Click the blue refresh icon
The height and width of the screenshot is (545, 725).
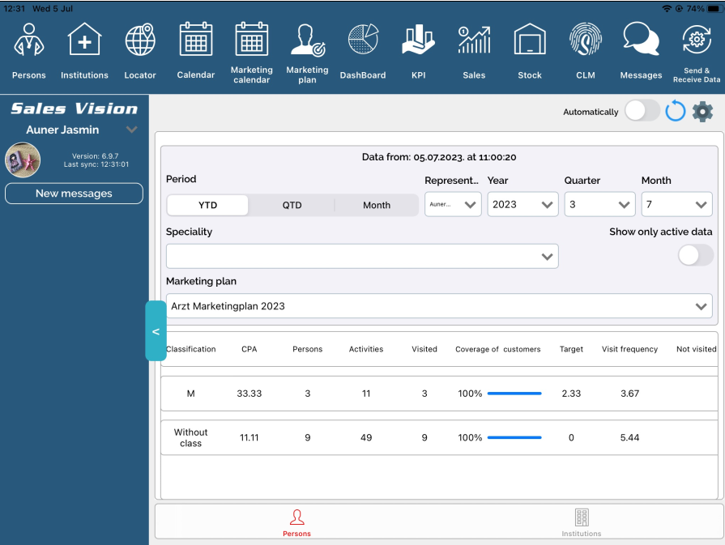tap(675, 112)
